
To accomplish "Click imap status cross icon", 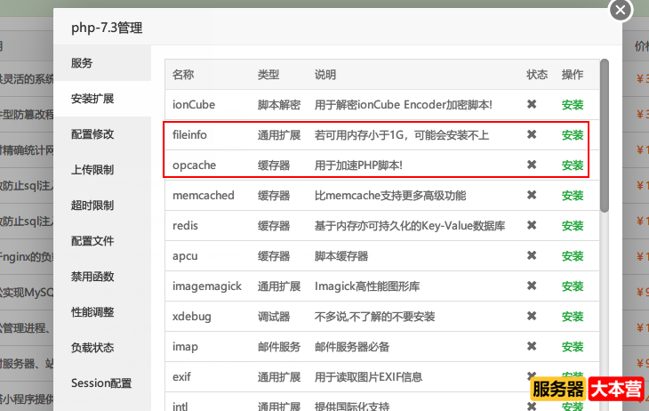I will click(532, 346).
